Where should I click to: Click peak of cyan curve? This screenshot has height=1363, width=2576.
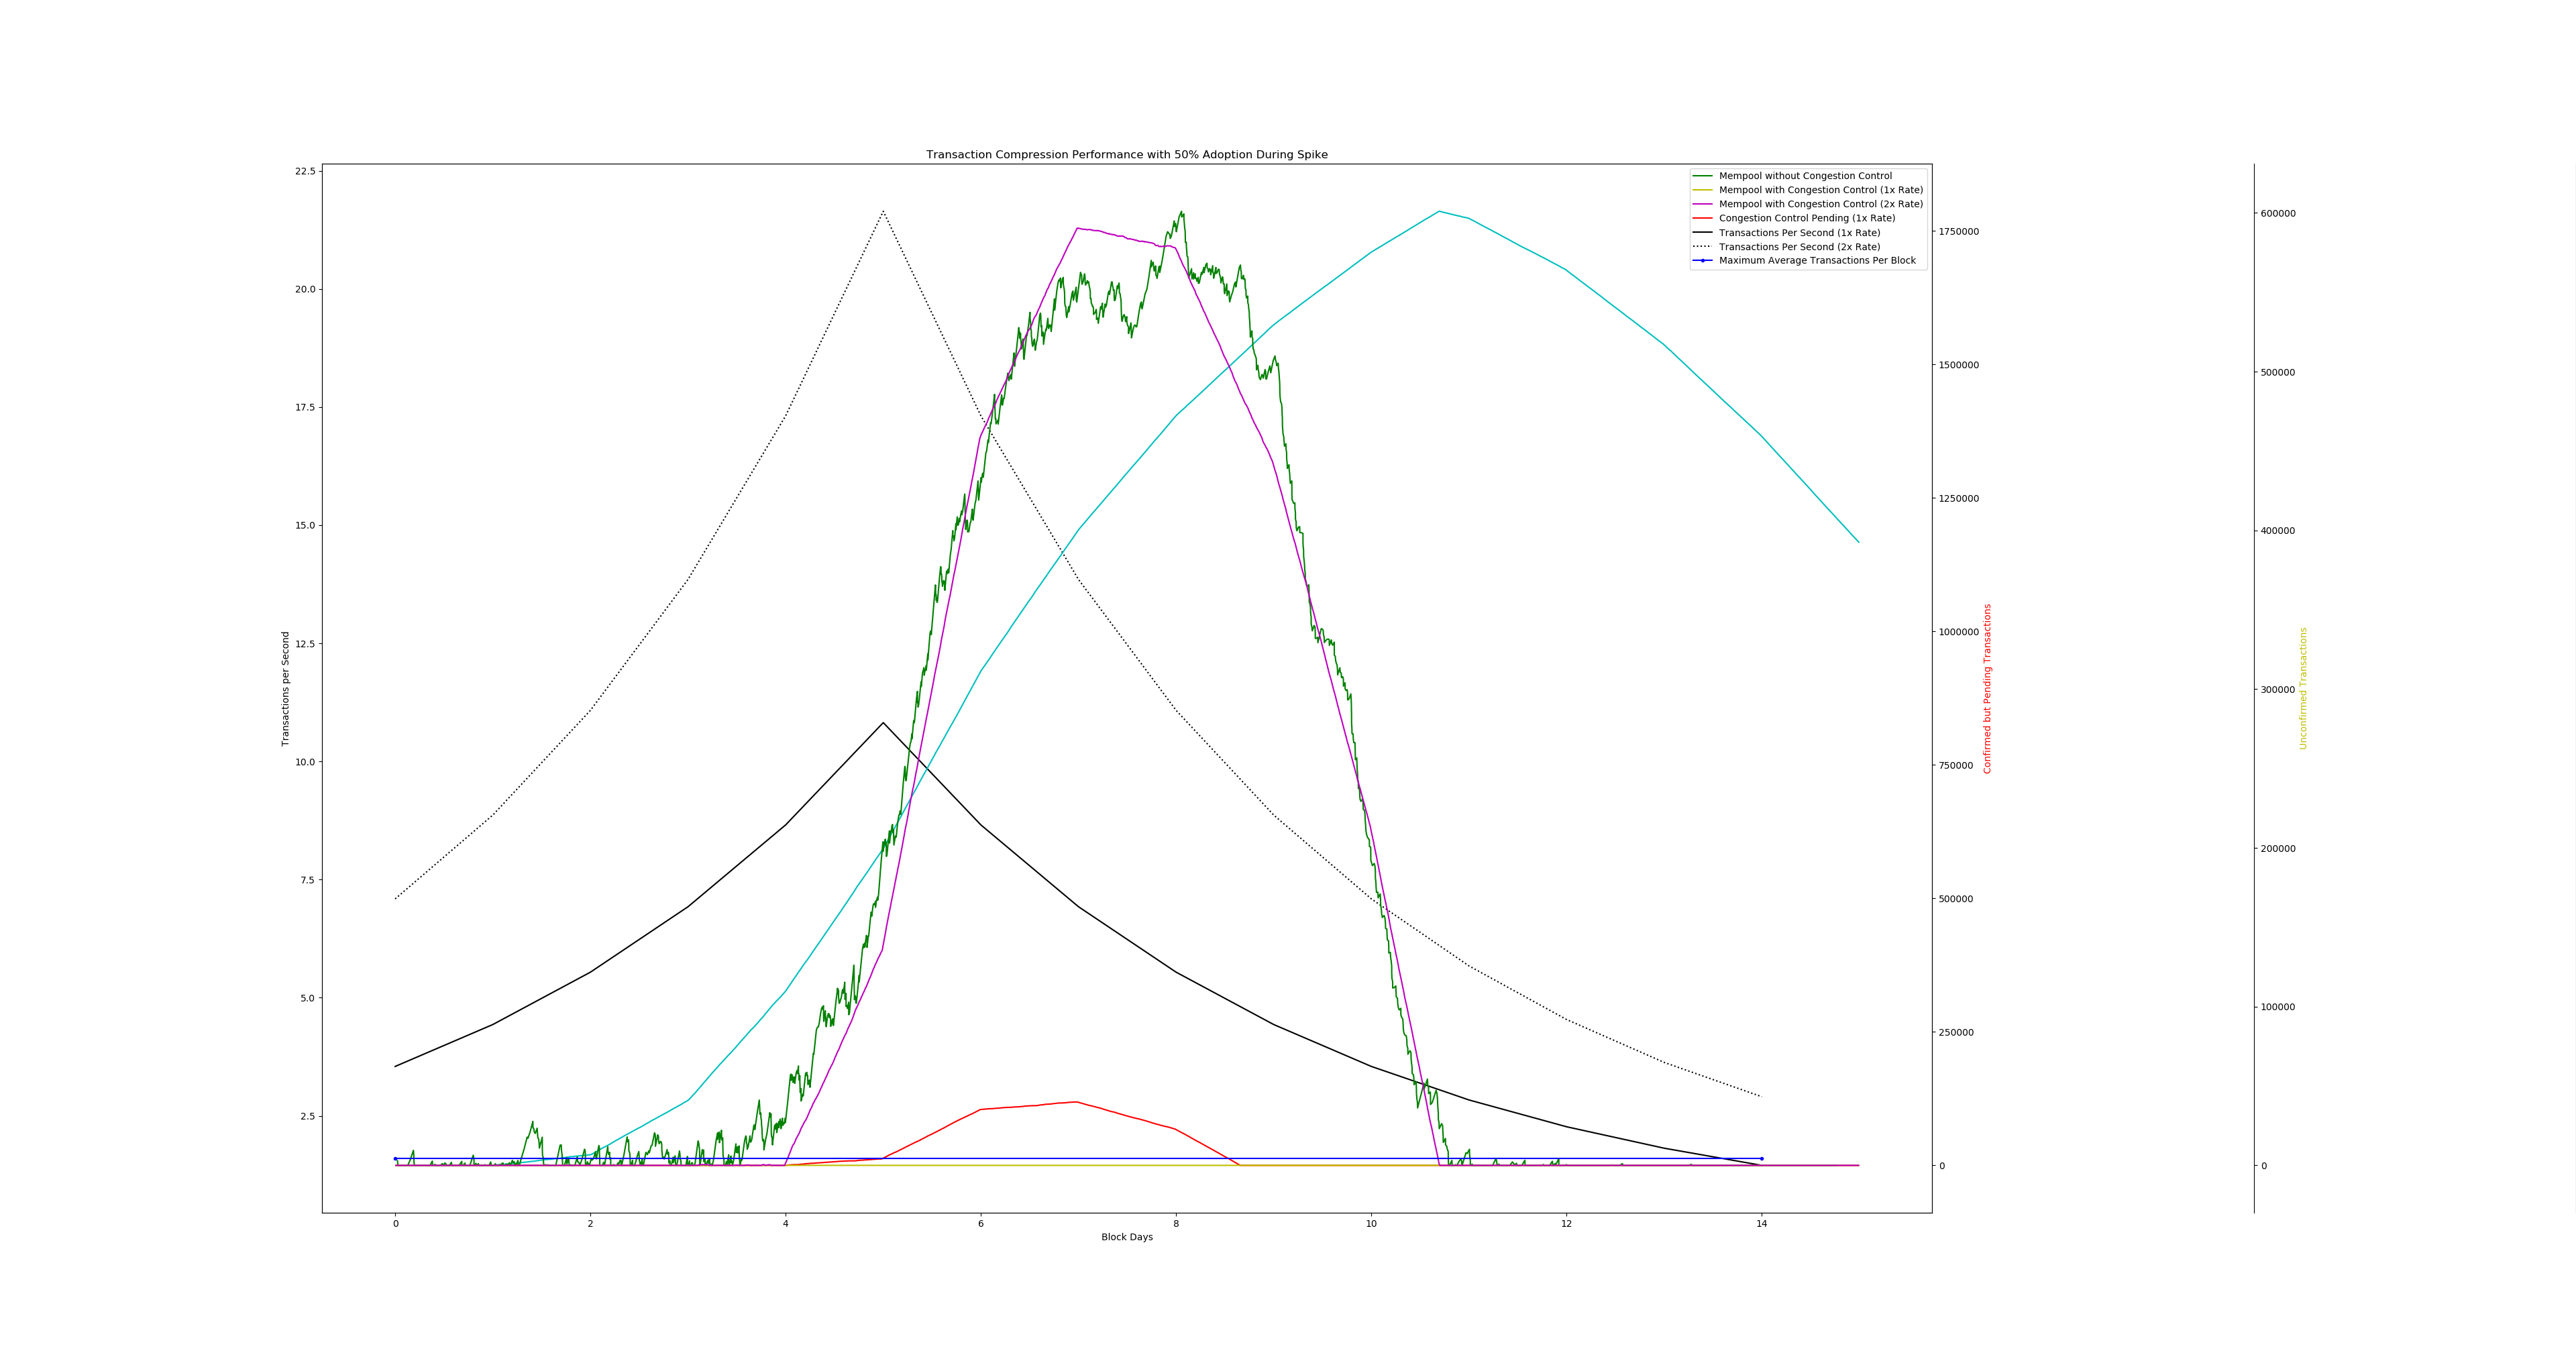[x=1439, y=211]
